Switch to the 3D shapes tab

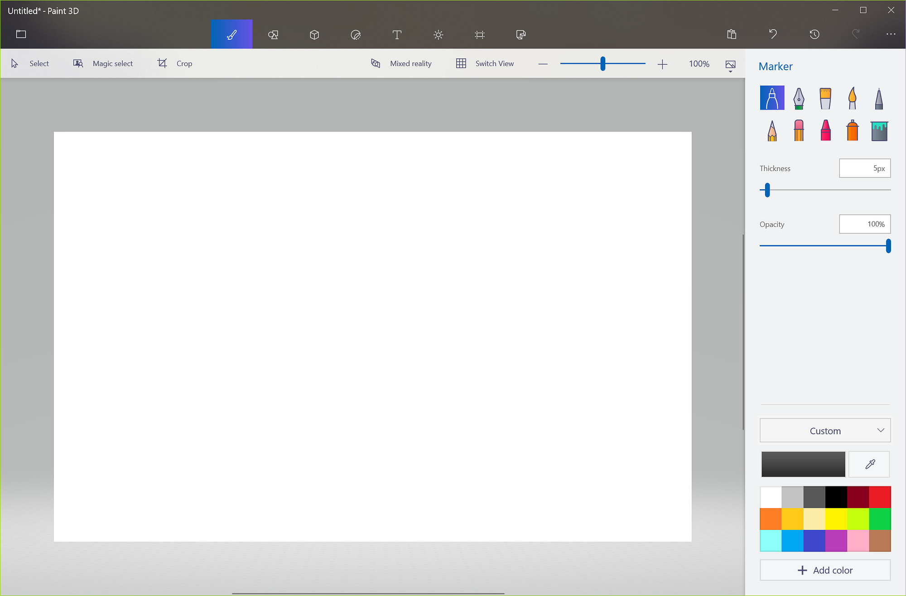point(314,35)
